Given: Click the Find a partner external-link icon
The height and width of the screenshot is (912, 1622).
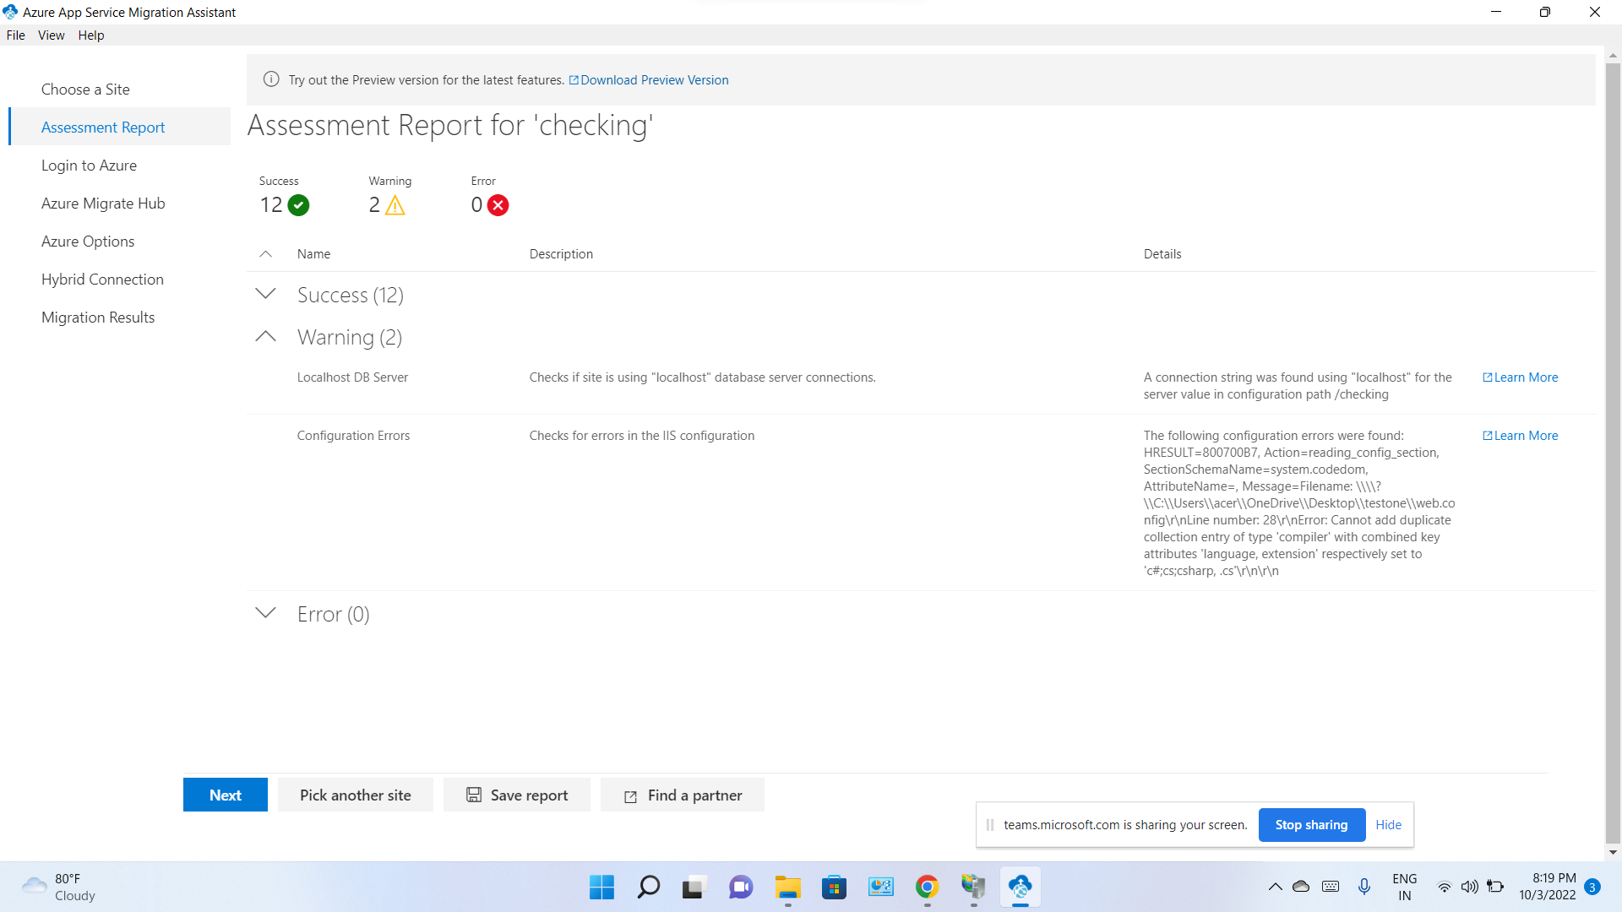Looking at the screenshot, I should pyautogui.click(x=630, y=795).
